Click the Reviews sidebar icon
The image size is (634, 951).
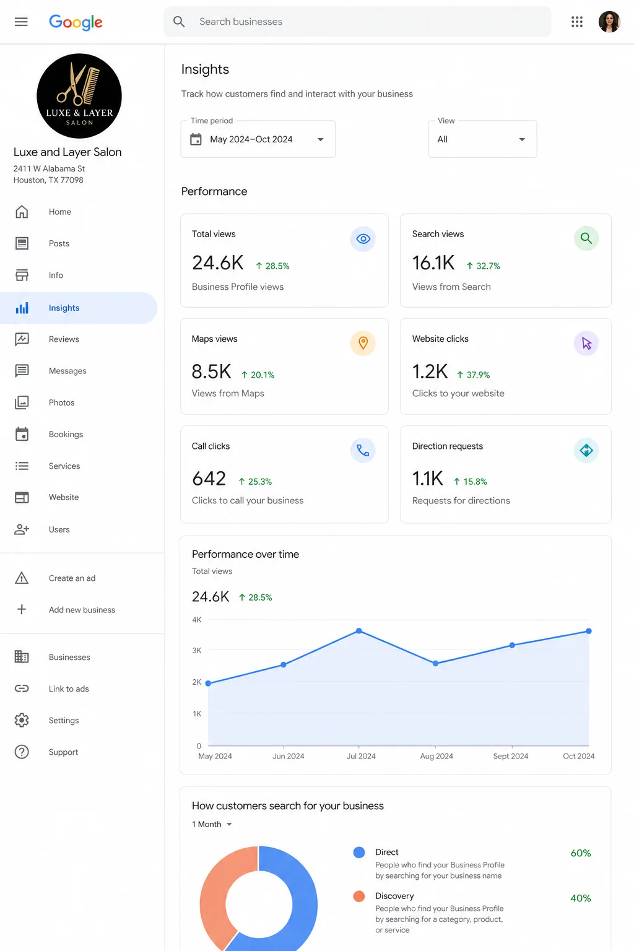[x=22, y=339]
